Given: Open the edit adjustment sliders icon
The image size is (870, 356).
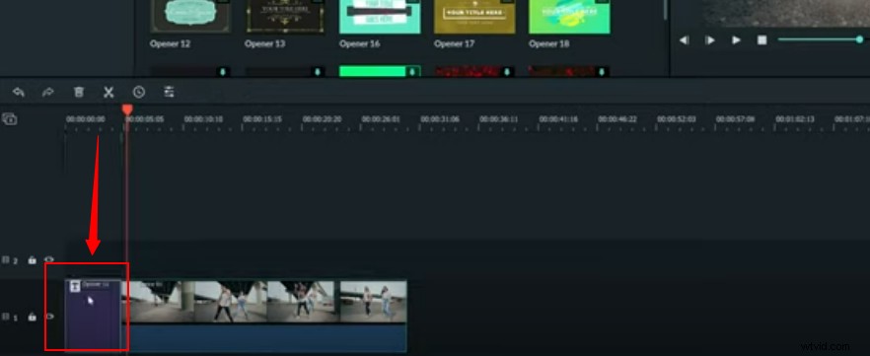Looking at the screenshot, I should (x=170, y=92).
